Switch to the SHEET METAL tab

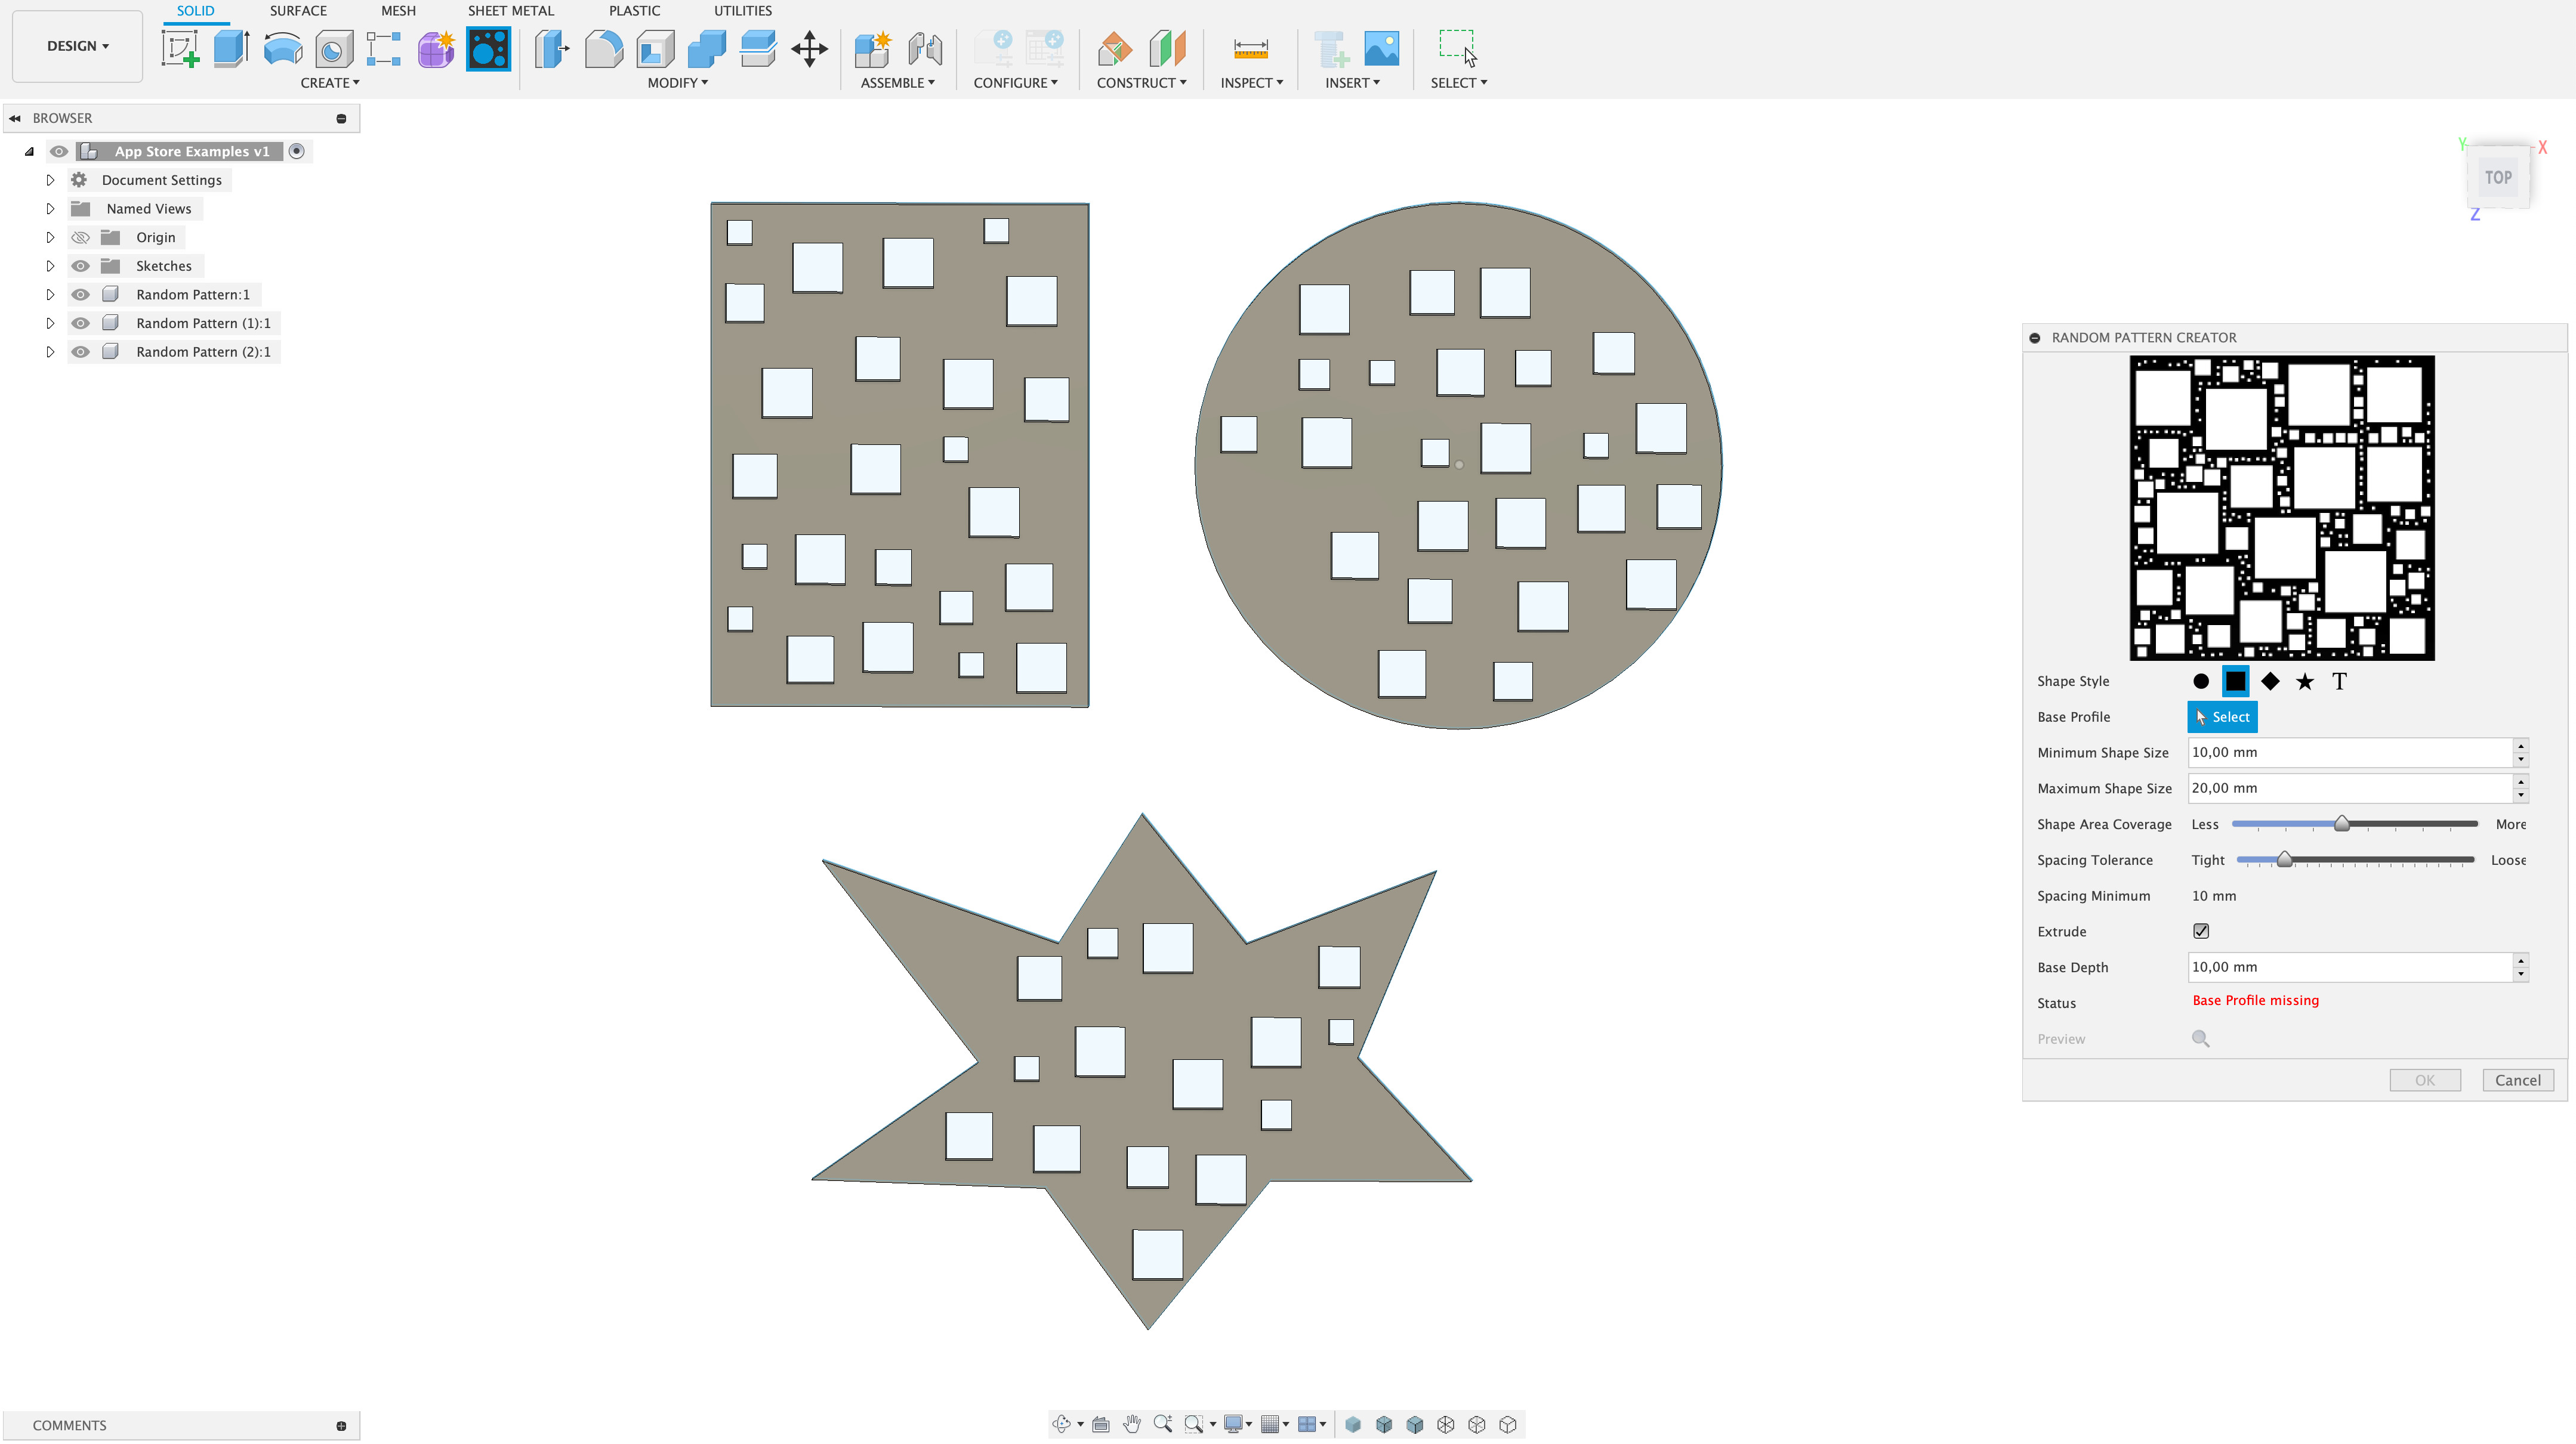click(x=510, y=11)
